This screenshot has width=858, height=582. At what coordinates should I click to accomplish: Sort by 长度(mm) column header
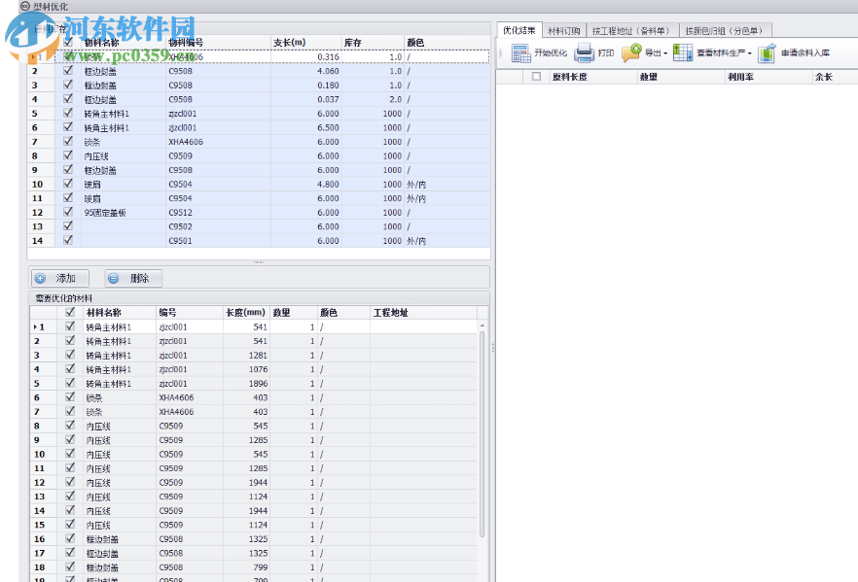246,313
